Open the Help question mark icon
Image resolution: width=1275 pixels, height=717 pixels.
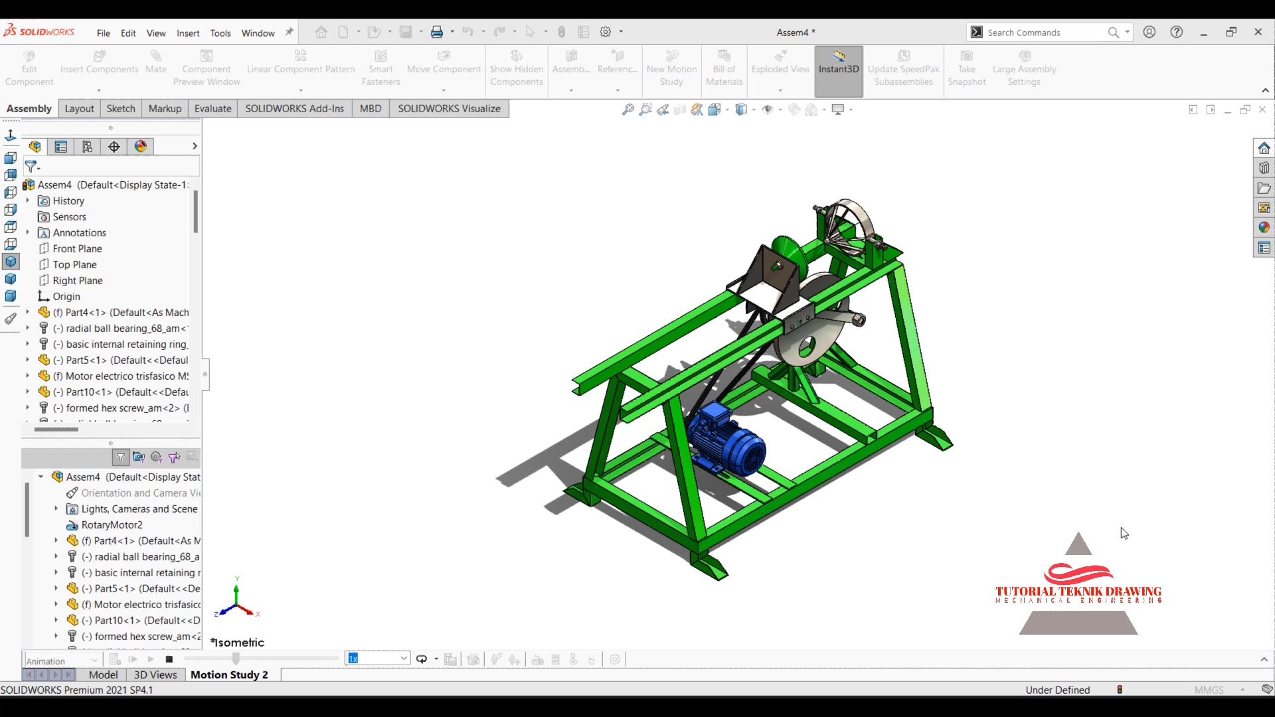[1177, 32]
